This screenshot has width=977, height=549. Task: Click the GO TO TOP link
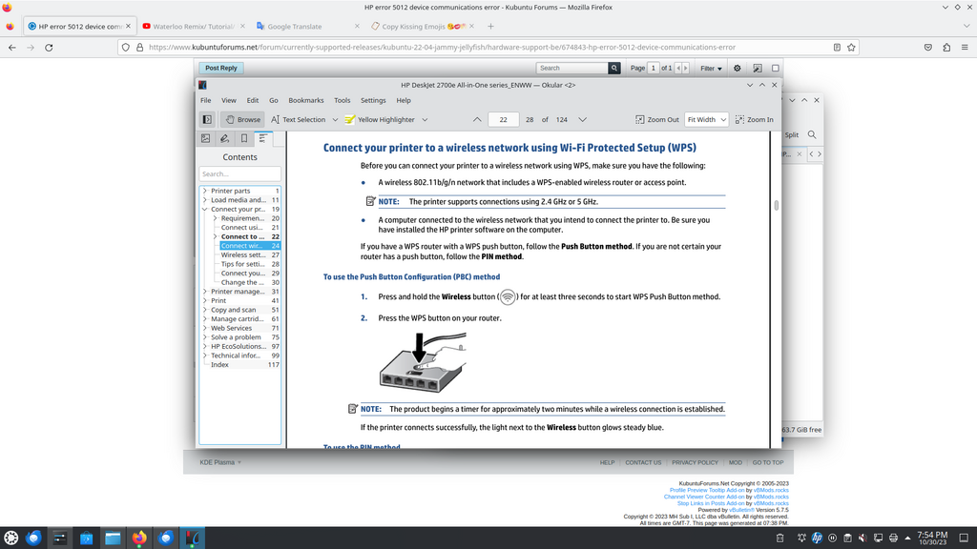point(767,462)
